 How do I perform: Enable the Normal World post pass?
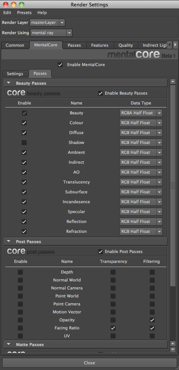[21, 280]
